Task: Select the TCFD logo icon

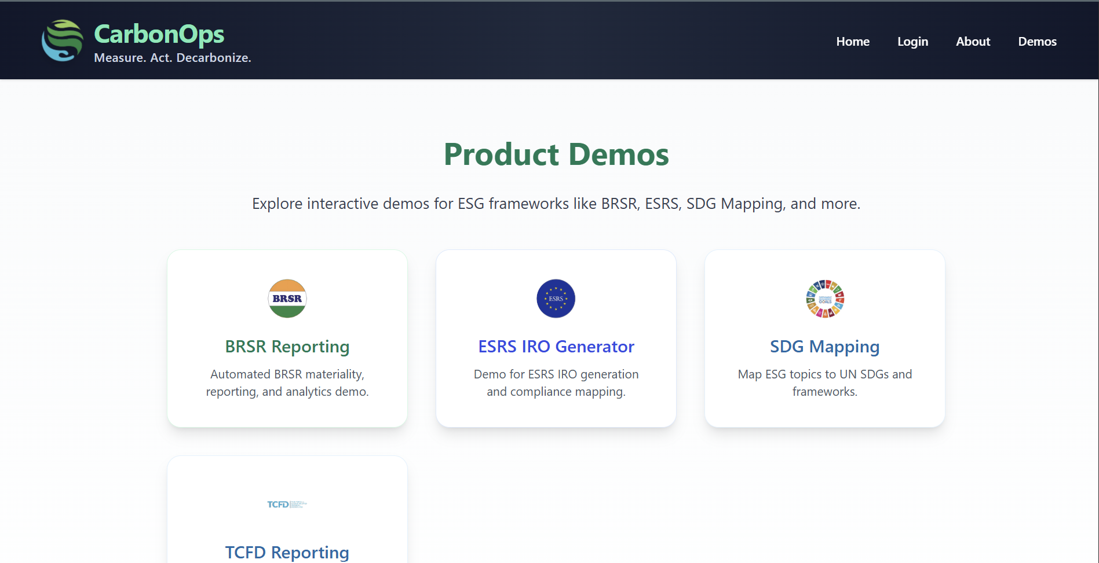Action: tap(287, 503)
